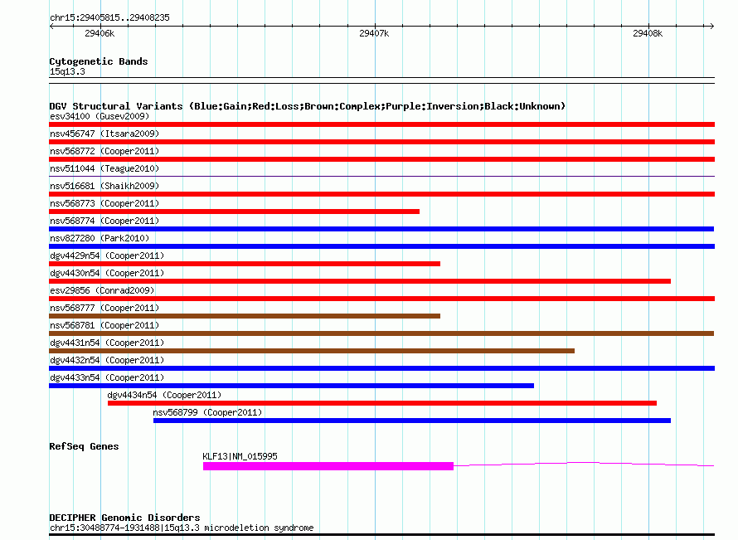Select the blue bar under nsv568799
738x540 pixels.
[412, 421]
